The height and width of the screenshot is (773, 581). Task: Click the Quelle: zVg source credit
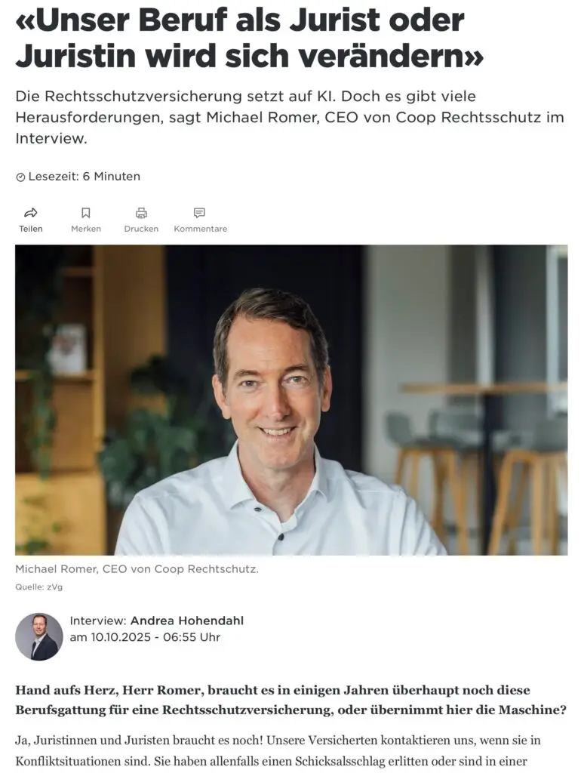[x=39, y=587]
